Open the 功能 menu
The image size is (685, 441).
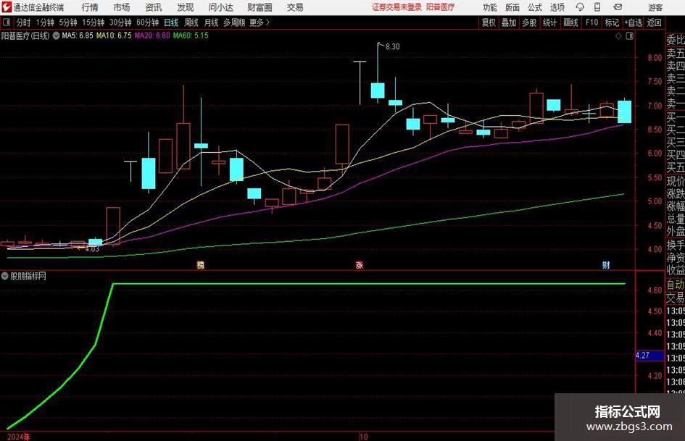[490, 7]
